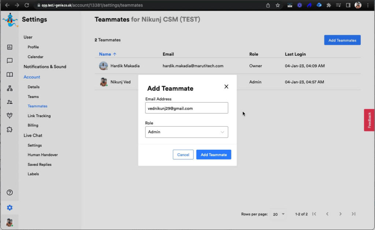Viewport: 375px width, 230px height.
Task: Click the settings gear icon in sidebar
Action: coord(10,208)
